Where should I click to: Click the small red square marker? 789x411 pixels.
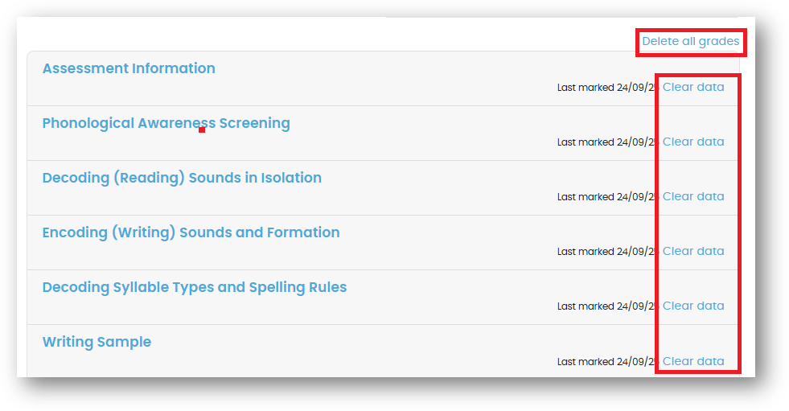click(202, 129)
